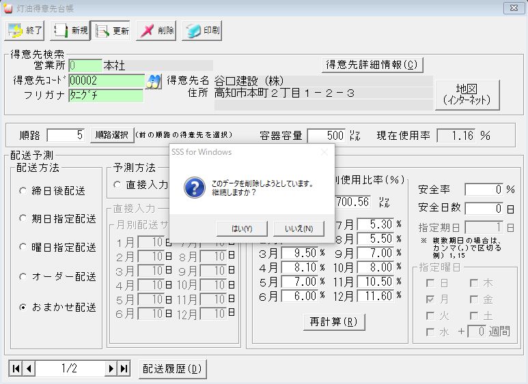Go to previous record arrow

coord(29,368)
